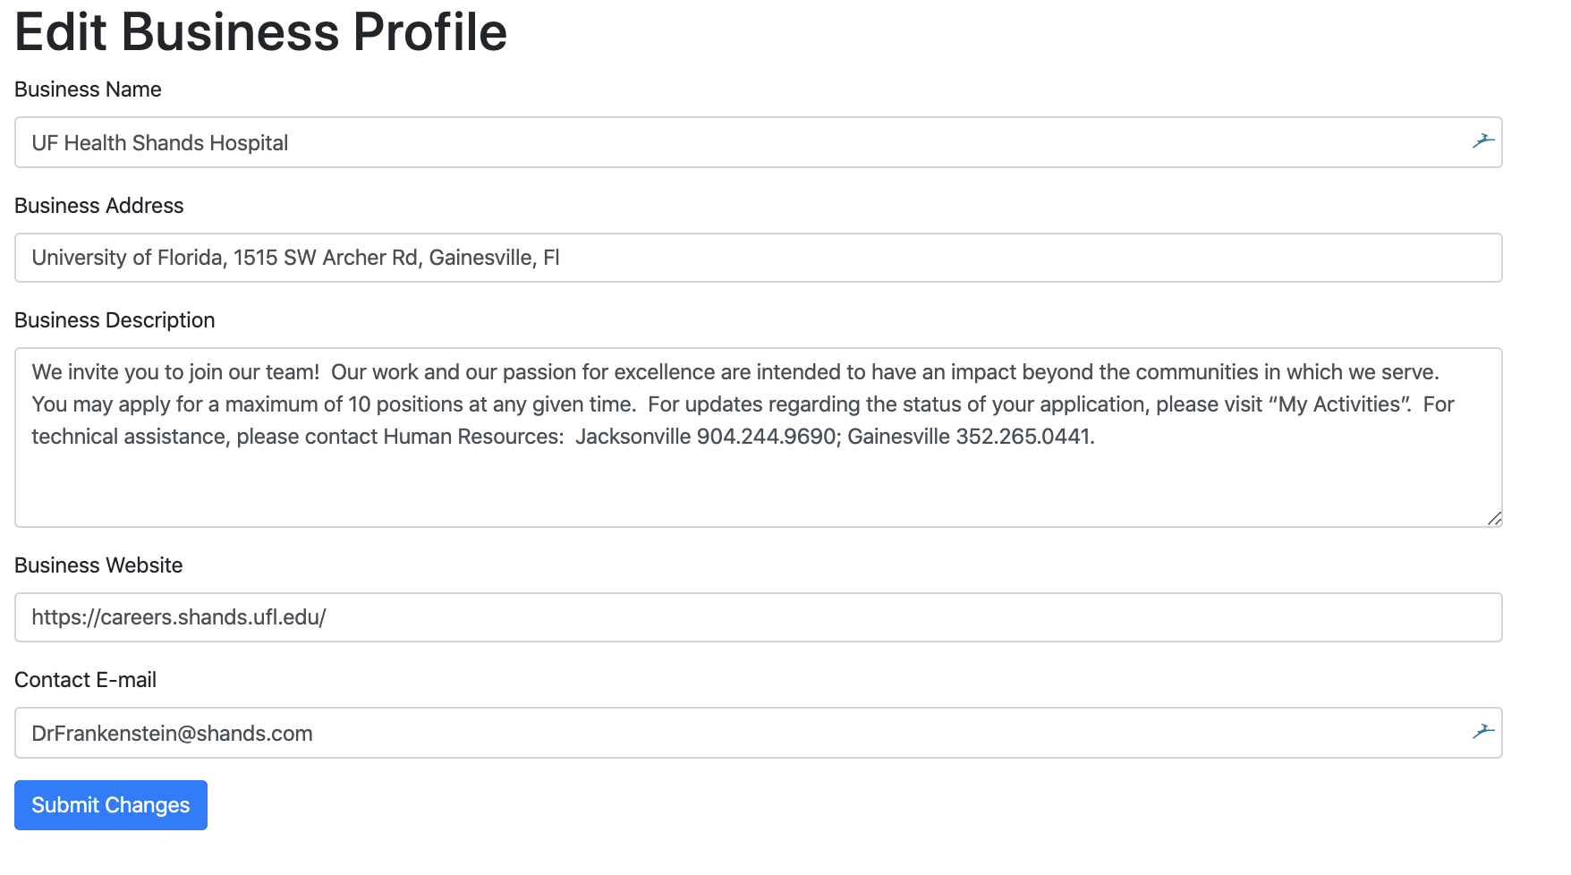Submit the profile changes

coord(111,805)
